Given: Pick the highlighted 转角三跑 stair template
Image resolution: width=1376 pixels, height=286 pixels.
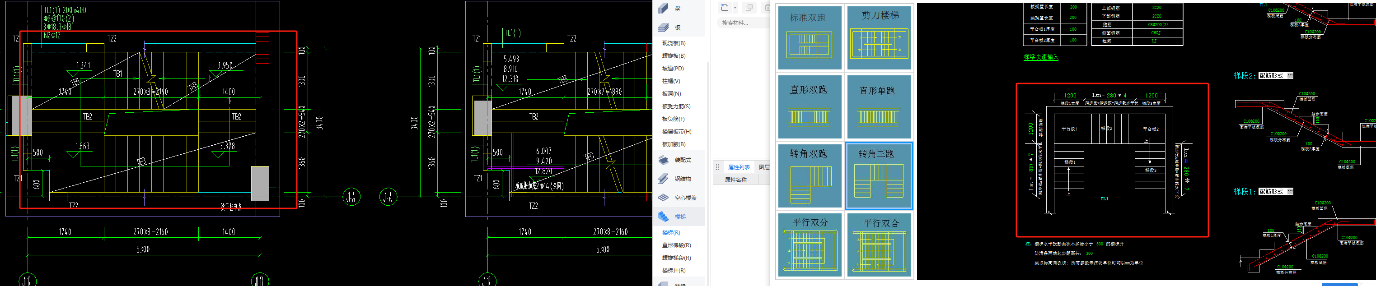Looking at the screenshot, I should point(879,175).
